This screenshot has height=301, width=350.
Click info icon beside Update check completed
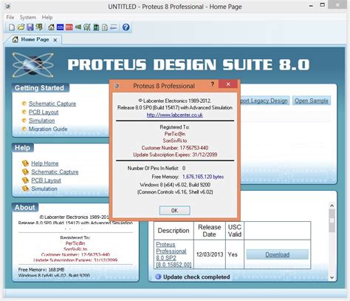[158, 277]
